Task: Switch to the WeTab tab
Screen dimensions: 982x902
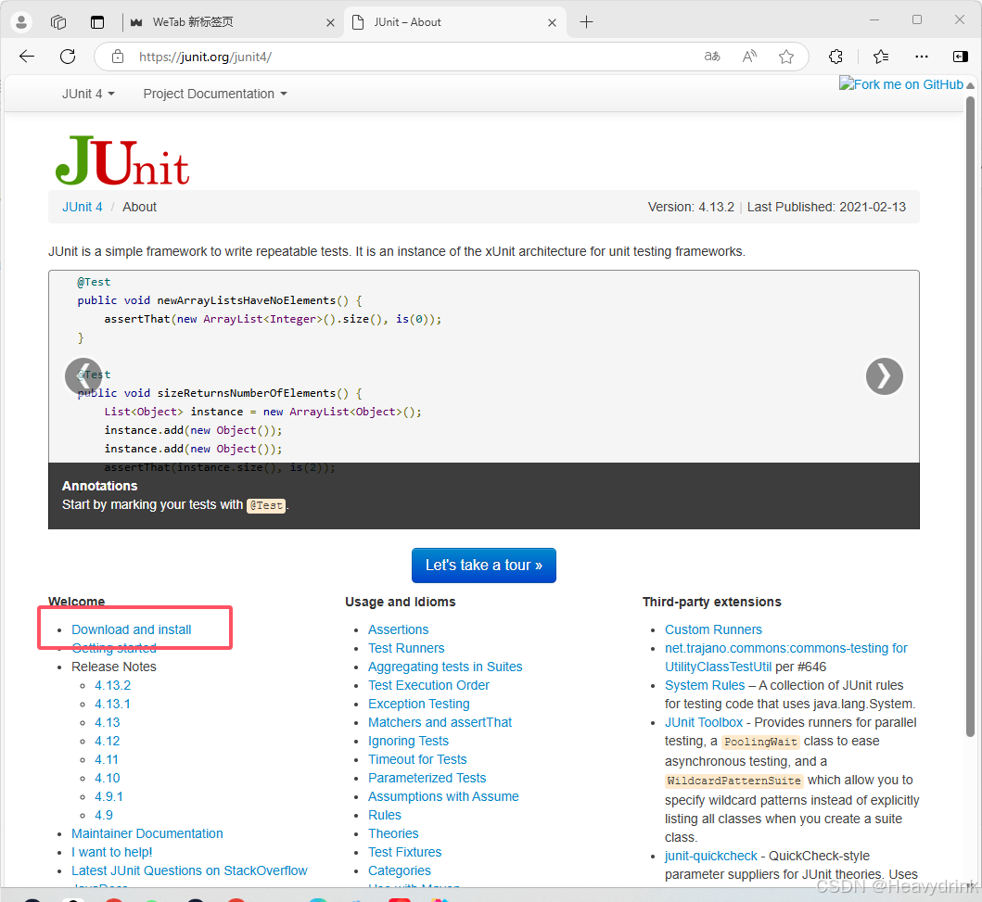Action: coord(232,22)
